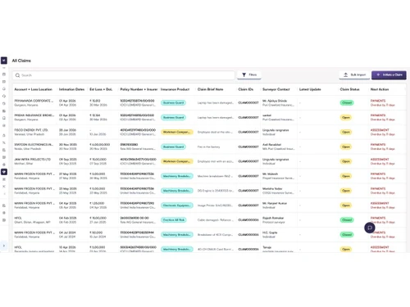This screenshot has height=307, width=410.
Task: Click surveyor Rajesh Ratnakar
Action: click(273, 218)
